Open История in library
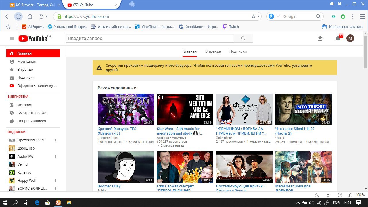The image size is (368, 207). pos(33,105)
